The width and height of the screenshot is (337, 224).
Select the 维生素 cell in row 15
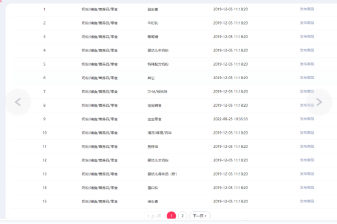tap(153, 202)
